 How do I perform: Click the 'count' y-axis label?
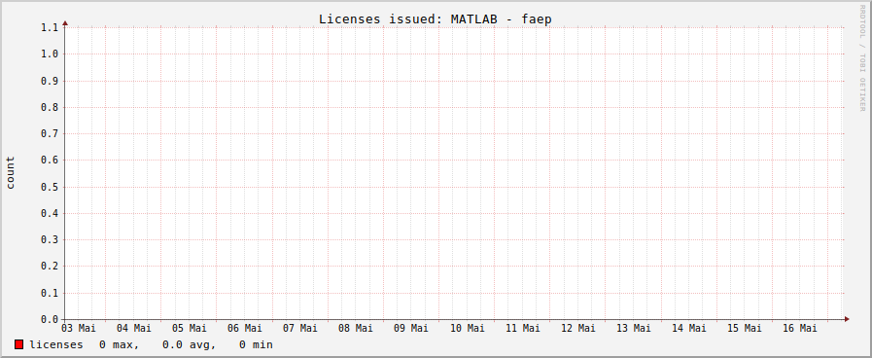[11, 172]
